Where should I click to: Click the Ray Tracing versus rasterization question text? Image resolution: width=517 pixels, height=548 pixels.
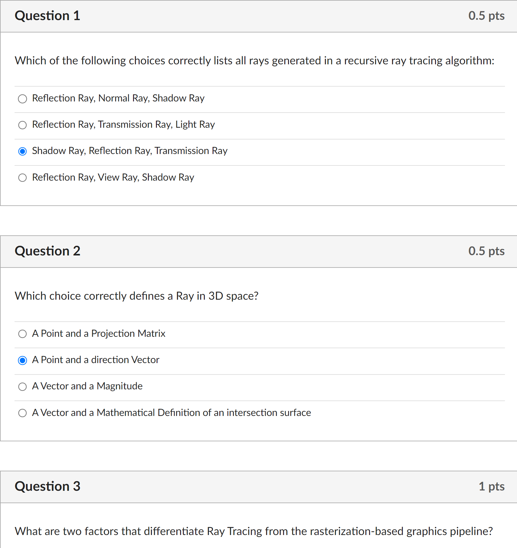coord(254,531)
